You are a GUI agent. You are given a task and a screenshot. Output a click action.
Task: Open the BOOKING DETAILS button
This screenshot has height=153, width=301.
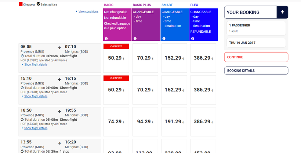(x=256, y=70)
